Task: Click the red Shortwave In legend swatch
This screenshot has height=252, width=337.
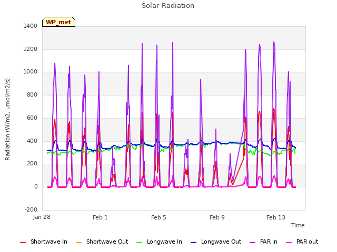Action: [23, 243]
